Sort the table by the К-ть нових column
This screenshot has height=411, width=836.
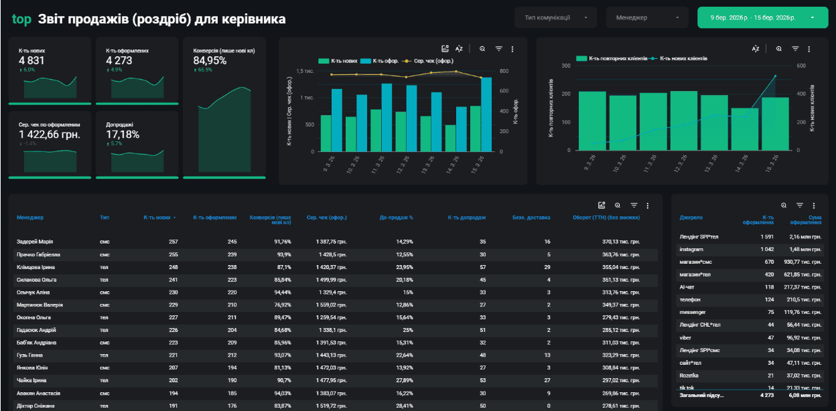(160, 218)
